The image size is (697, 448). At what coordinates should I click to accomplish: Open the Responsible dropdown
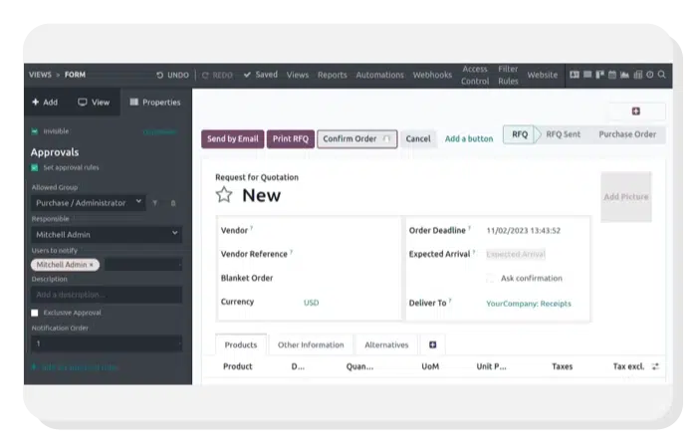[107, 235]
